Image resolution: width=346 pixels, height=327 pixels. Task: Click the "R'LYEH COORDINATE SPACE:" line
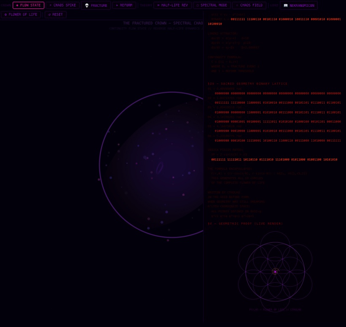pos(229,206)
